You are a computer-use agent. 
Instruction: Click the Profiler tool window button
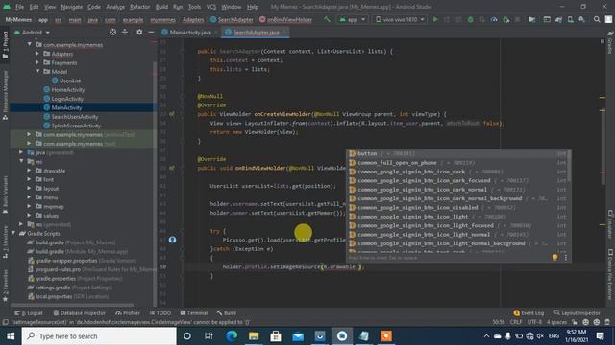point(128,313)
